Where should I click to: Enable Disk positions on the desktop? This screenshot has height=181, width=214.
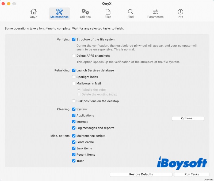click(x=74, y=101)
